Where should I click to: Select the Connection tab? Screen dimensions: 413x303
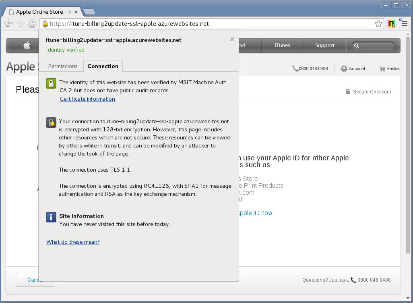point(103,66)
